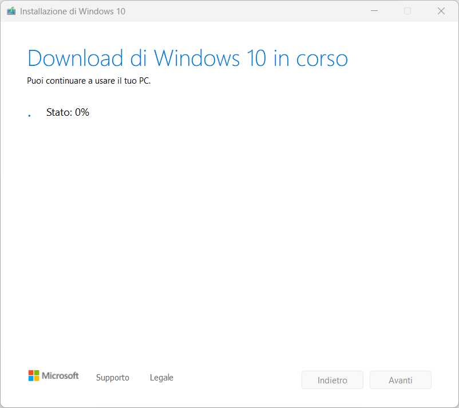Click the maximize button in the title bar
The width and height of the screenshot is (459, 408).
[x=407, y=11]
